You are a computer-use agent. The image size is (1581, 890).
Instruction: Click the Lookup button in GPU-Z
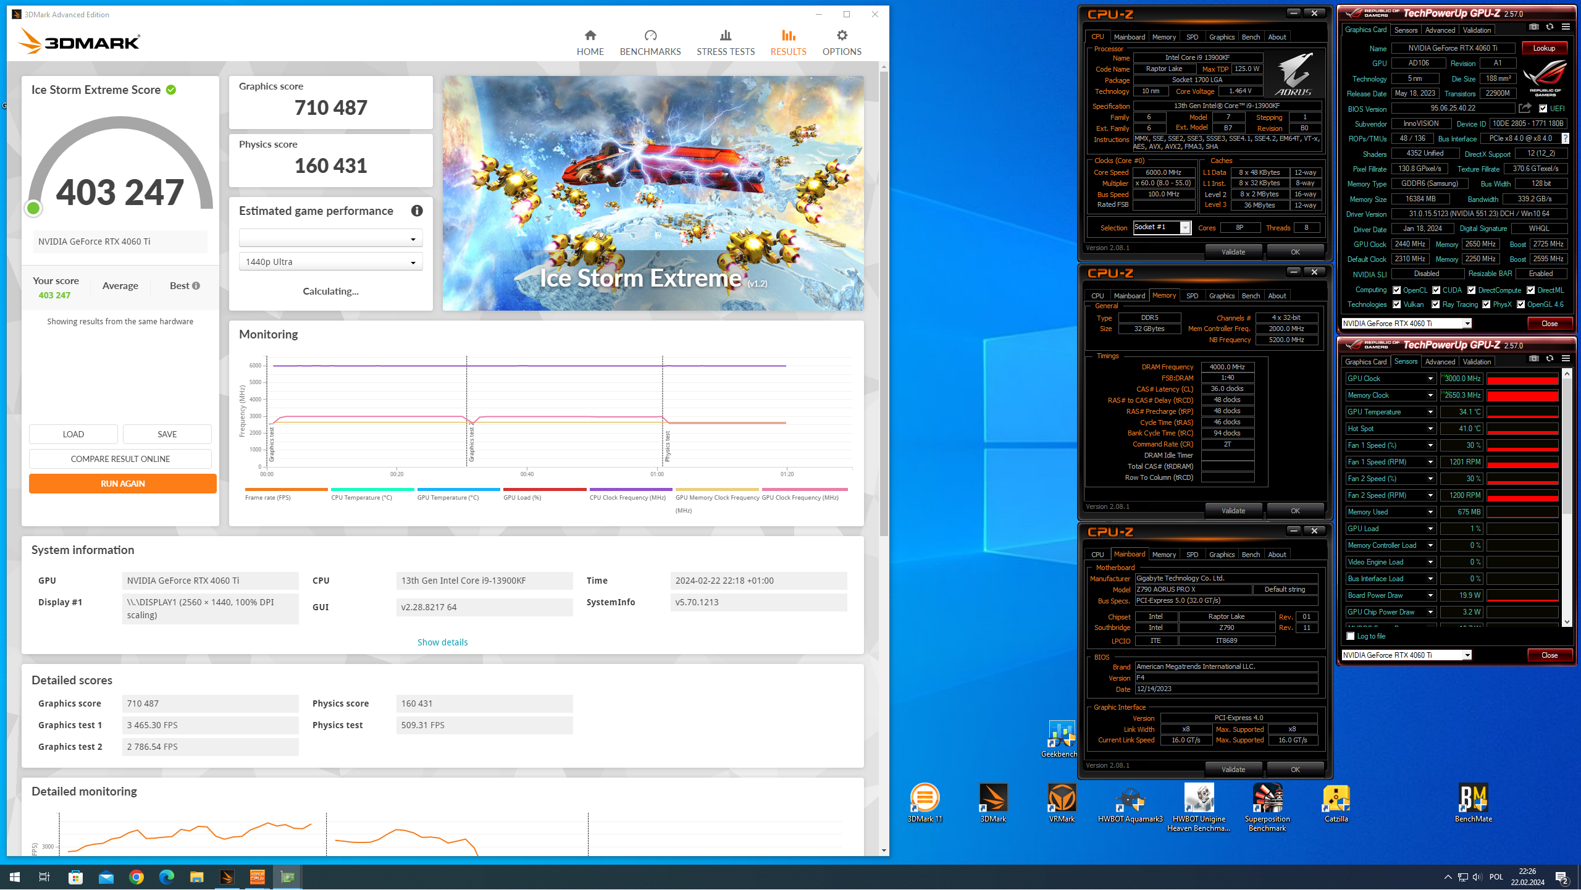pyautogui.click(x=1544, y=48)
